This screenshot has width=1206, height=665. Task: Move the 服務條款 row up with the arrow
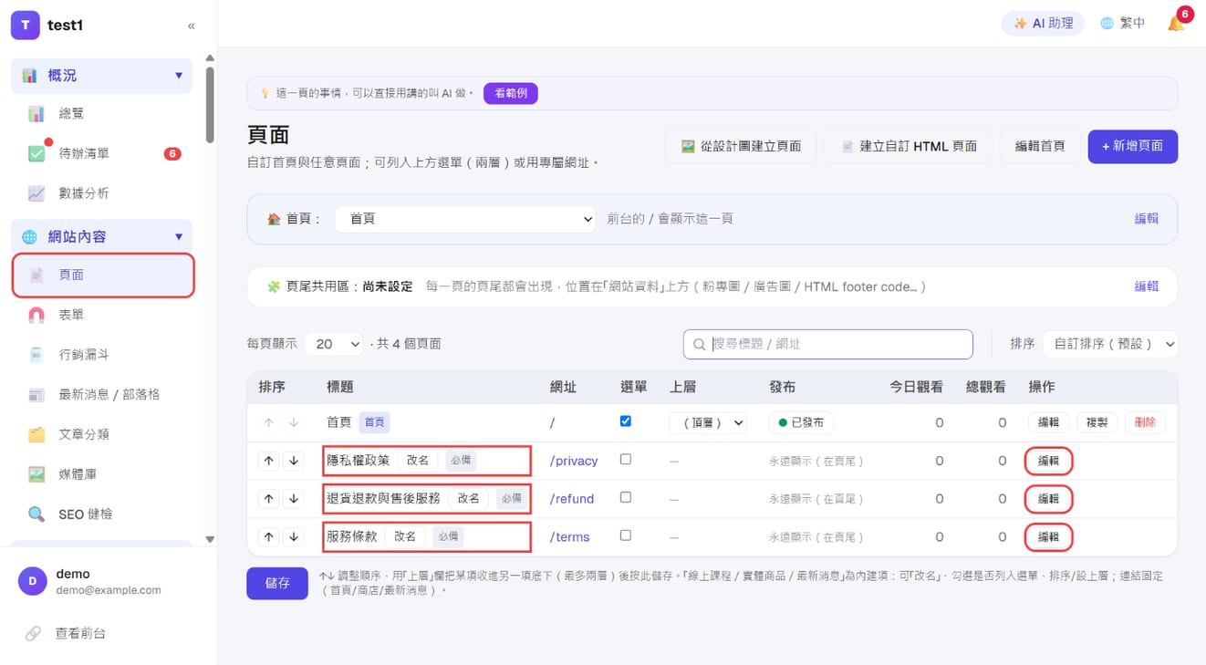click(268, 537)
